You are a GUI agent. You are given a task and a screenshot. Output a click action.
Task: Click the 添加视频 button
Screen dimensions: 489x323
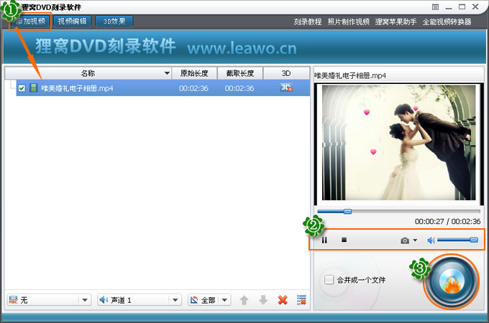tap(30, 21)
